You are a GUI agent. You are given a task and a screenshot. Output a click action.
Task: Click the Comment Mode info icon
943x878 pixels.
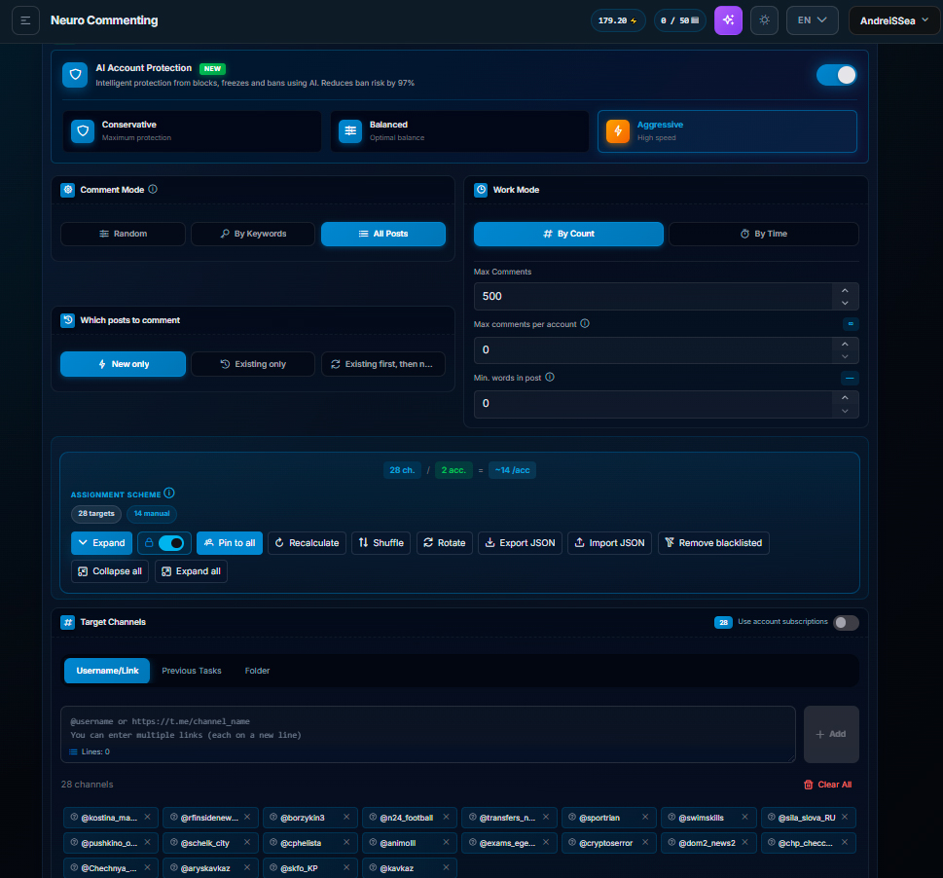coord(153,190)
